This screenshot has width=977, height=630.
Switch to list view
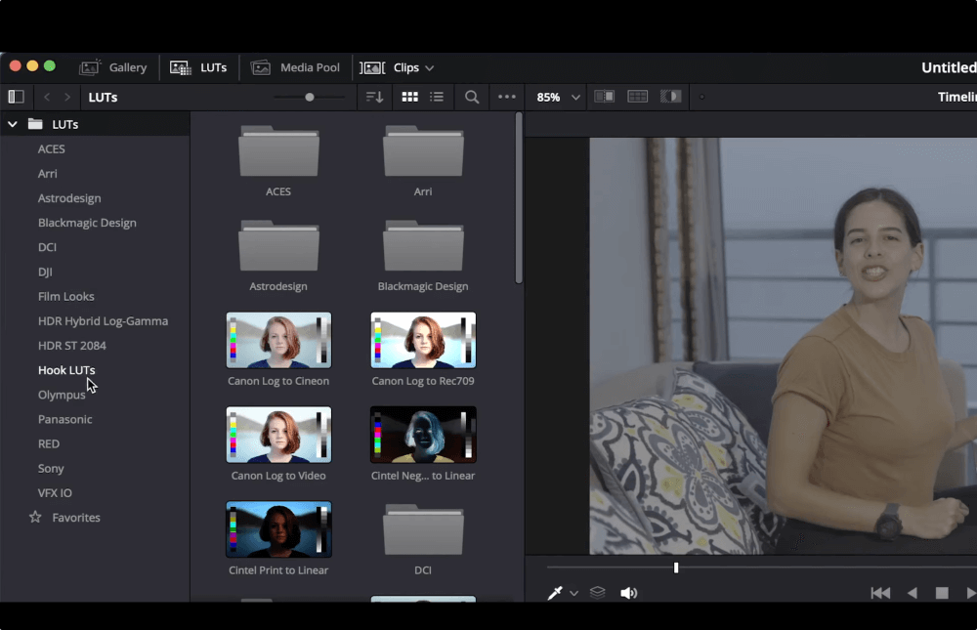pyautogui.click(x=437, y=97)
